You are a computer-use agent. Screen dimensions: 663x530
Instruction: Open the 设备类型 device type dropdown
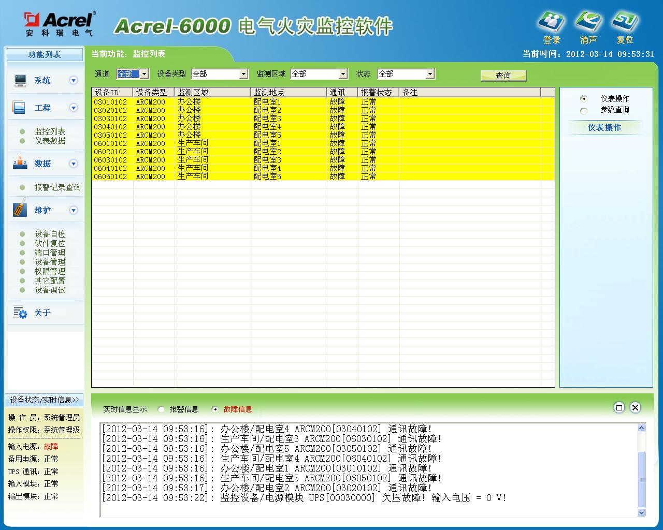[243, 74]
